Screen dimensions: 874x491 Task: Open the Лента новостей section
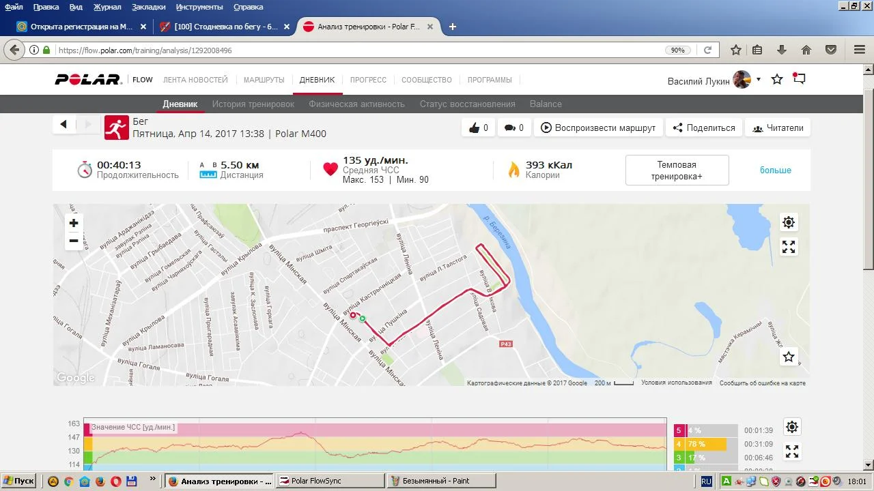click(x=195, y=80)
